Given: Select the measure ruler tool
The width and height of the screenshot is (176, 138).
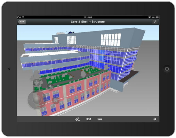Looking at the screenshot, I should pos(100,119).
